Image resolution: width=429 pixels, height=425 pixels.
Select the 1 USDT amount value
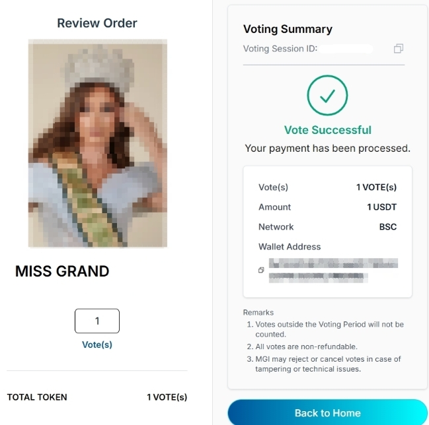[381, 207]
